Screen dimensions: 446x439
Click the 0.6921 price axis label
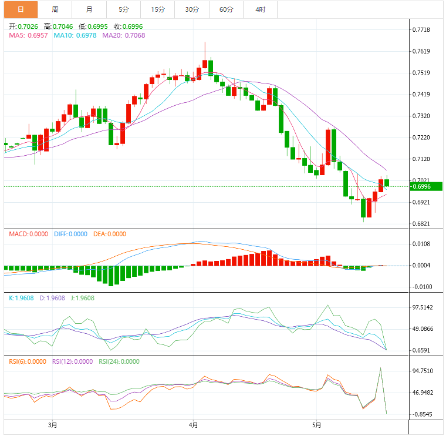pyautogui.click(x=421, y=202)
